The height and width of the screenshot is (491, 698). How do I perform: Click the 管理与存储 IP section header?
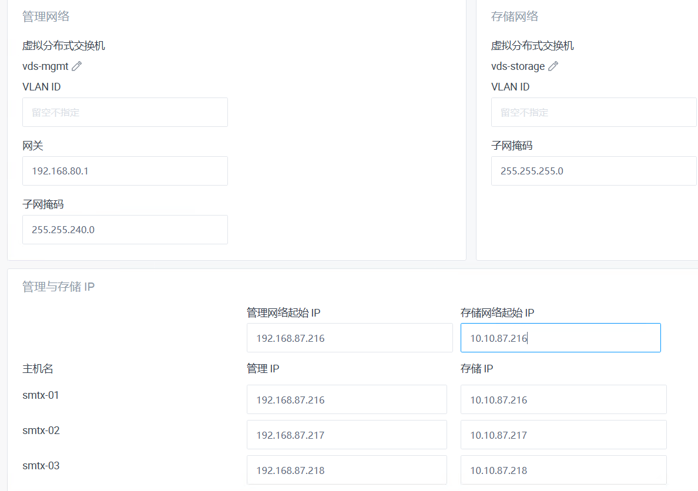59,287
